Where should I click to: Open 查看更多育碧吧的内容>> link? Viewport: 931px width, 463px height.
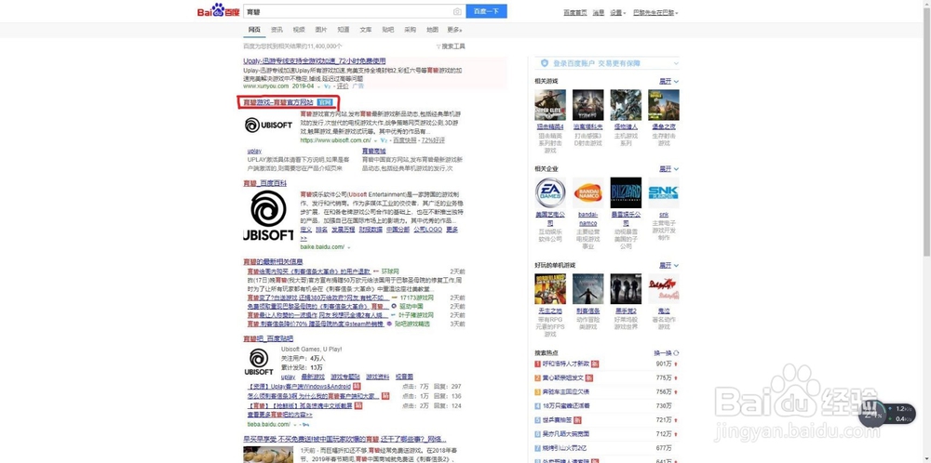click(279, 415)
